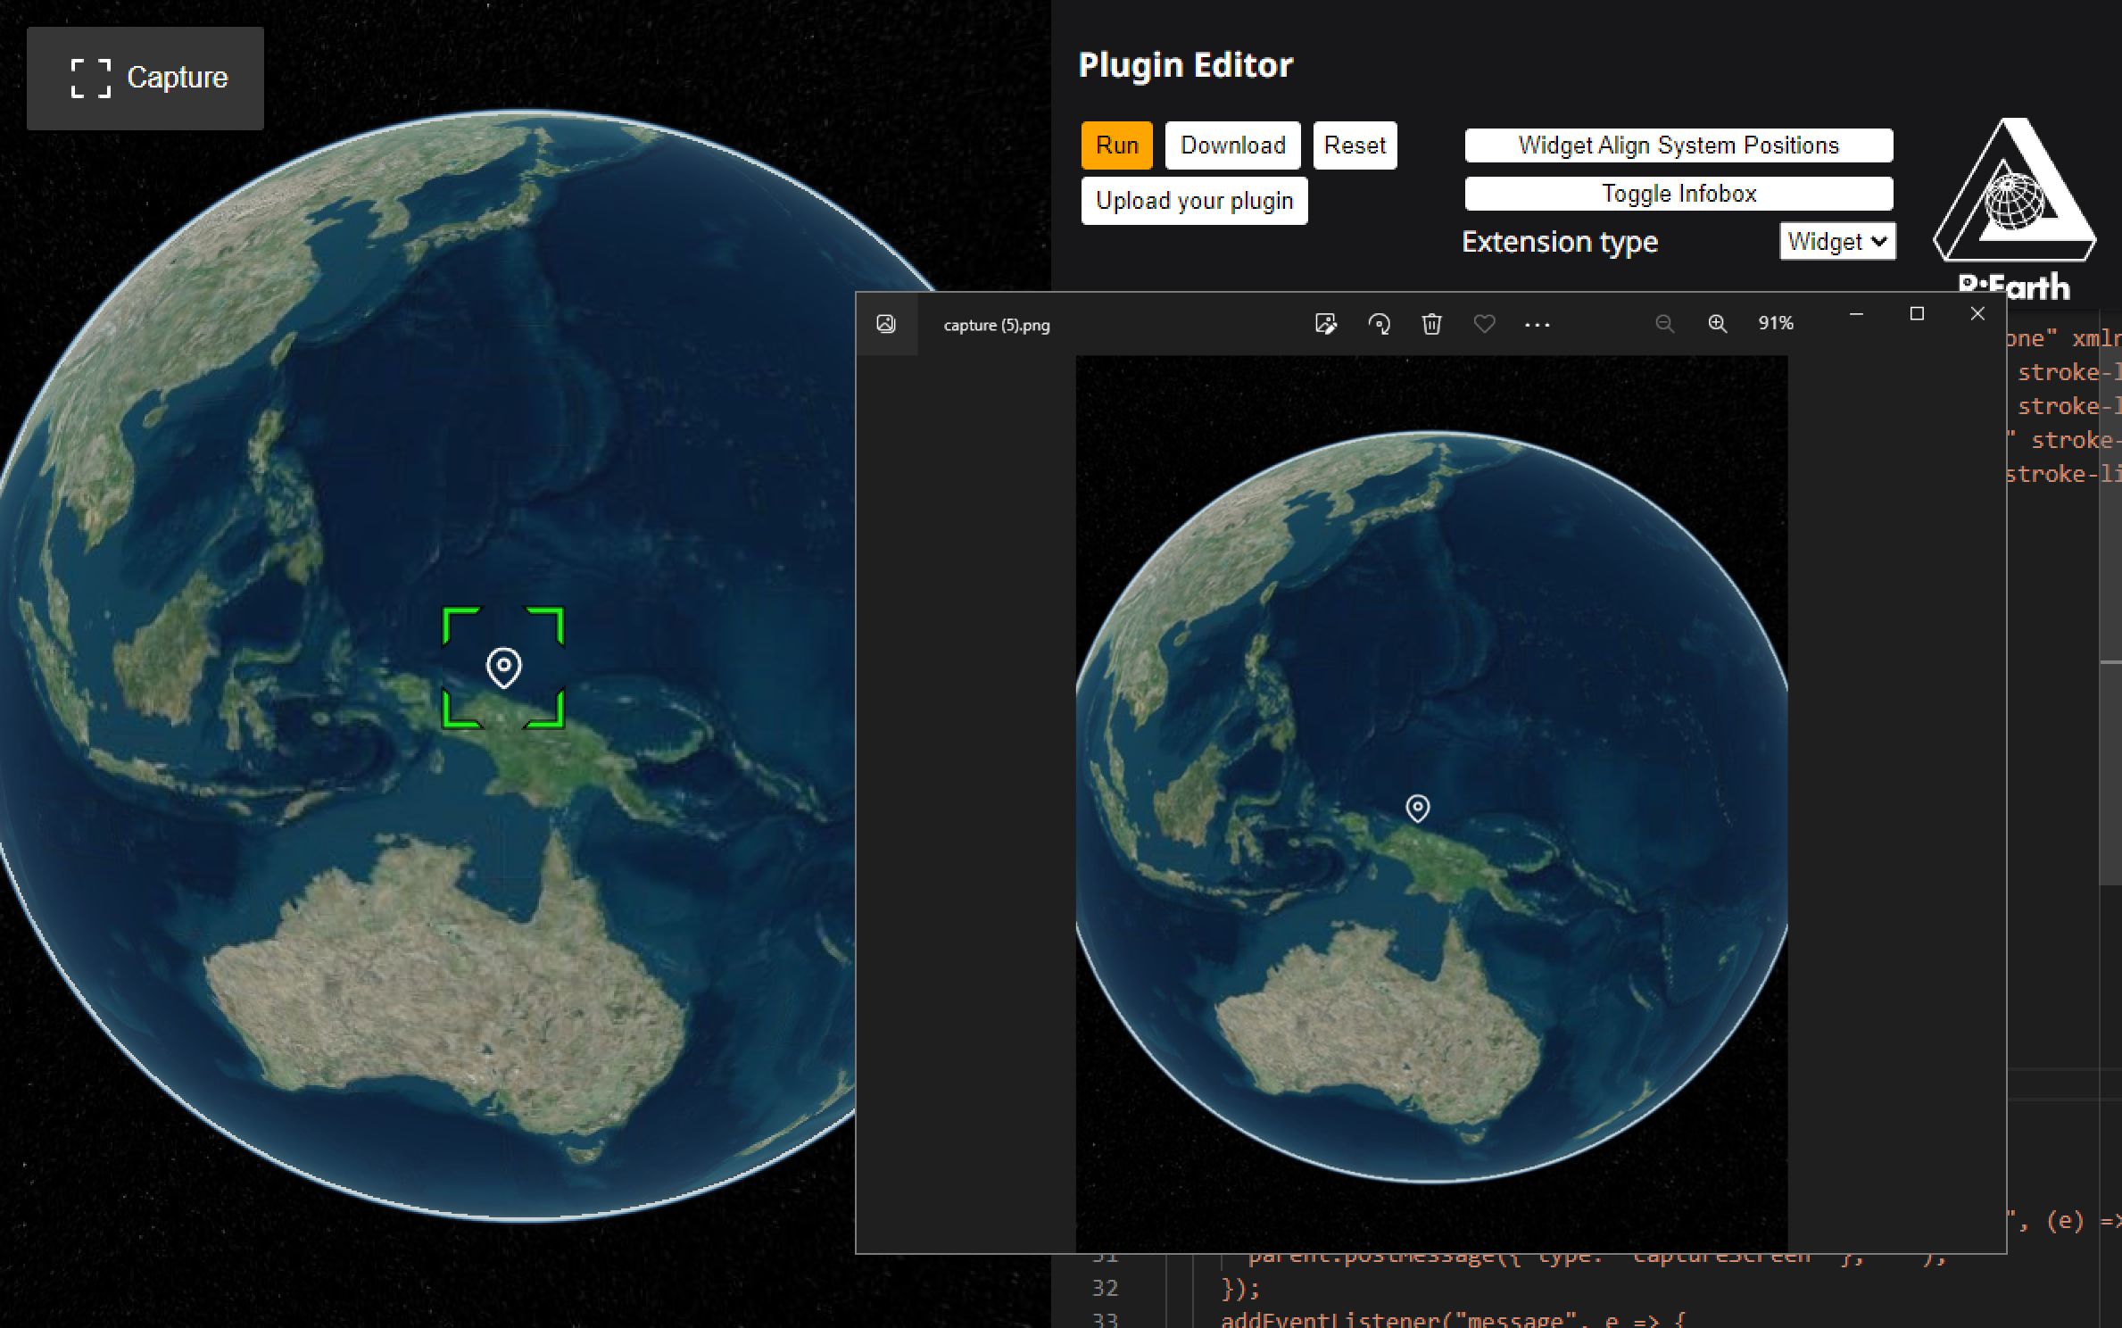This screenshot has height=1328, width=2122.
Task: Click the Reset button in Plugin Editor
Action: [1354, 144]
